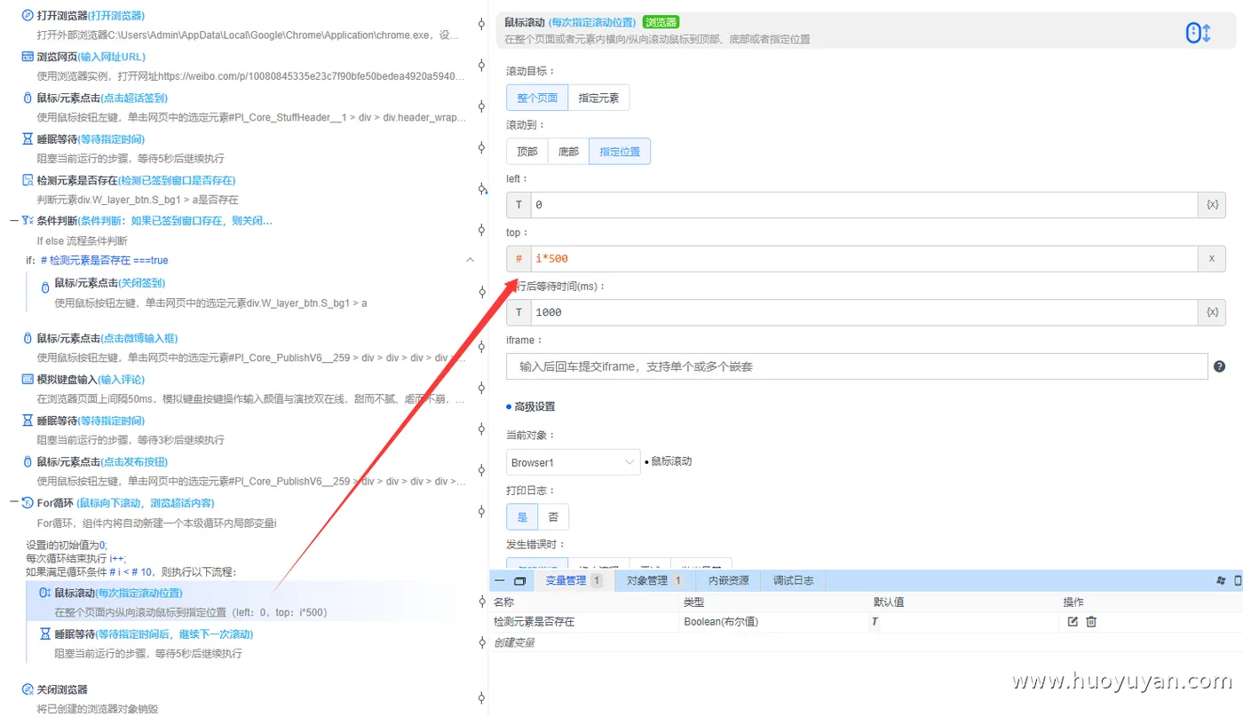Open the Browser1 current object dropdown
This screenshot has width=1243, height=716.
574,462
